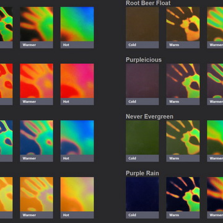This screenshot has width=223, height=223.
Task: Select the Purple Rain Cold swatch
Action: point(142,194)
